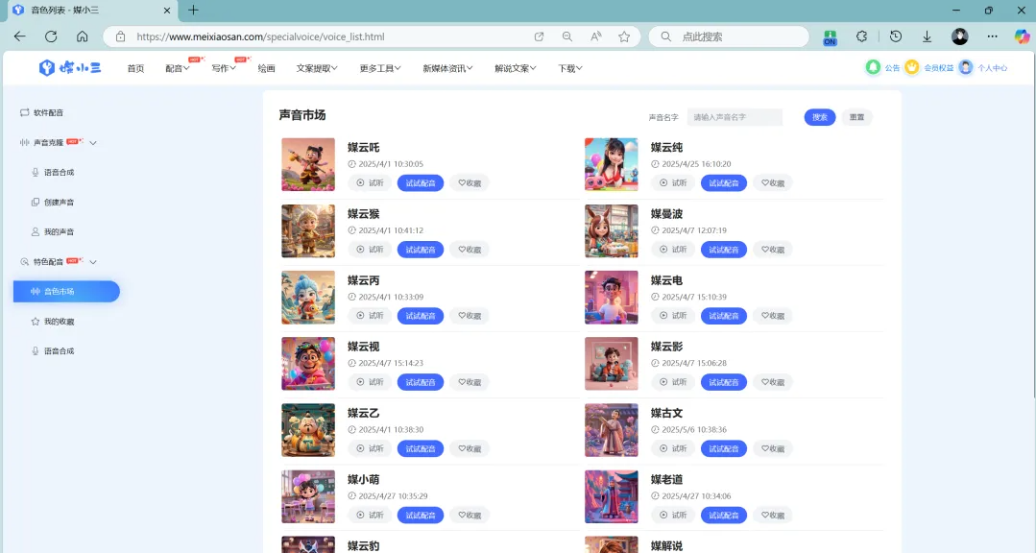
Task: Go back using the browser back arrow
Action: 20,37
